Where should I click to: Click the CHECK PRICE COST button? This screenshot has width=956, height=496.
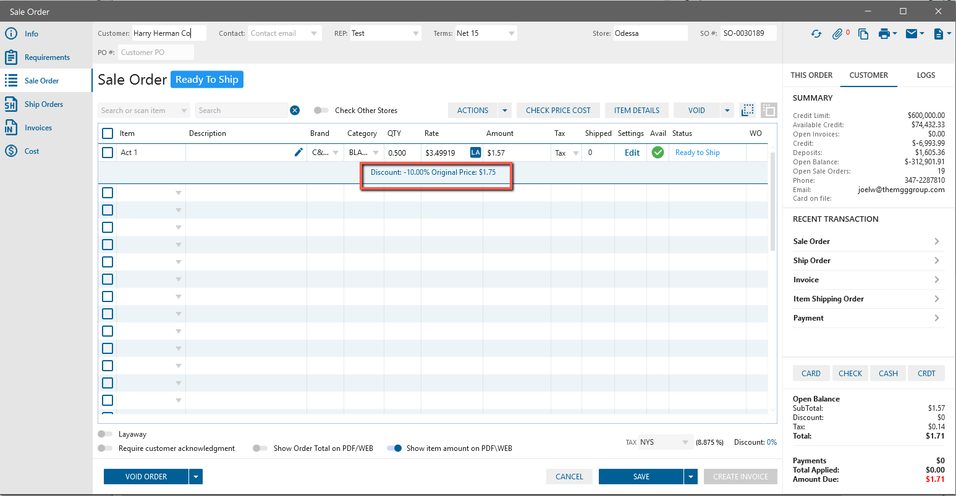pos(558,111)
